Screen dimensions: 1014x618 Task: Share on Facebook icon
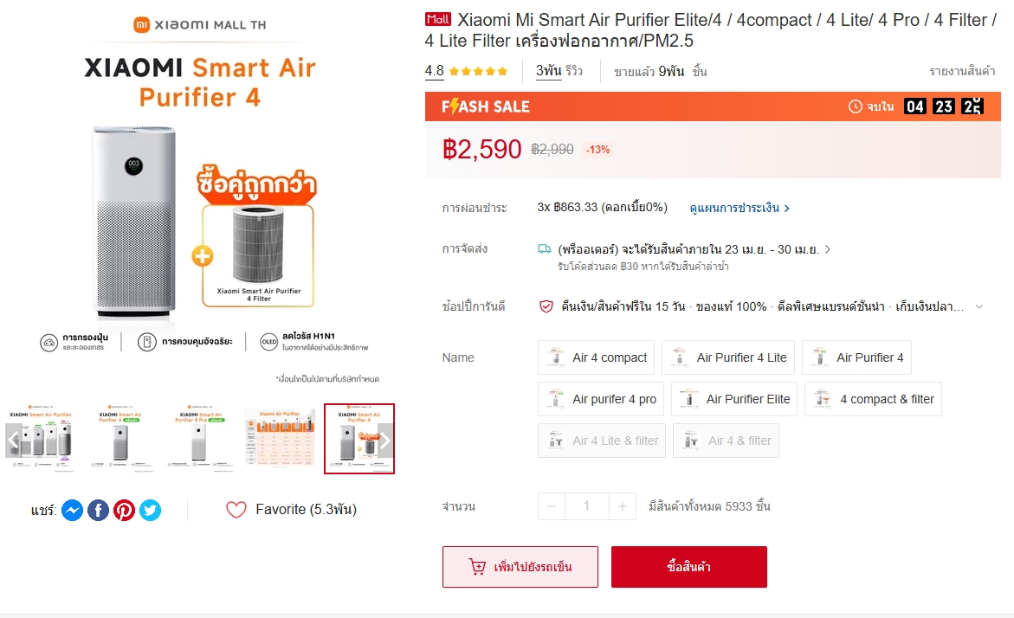pyautogui.click(x=99, y=510)
